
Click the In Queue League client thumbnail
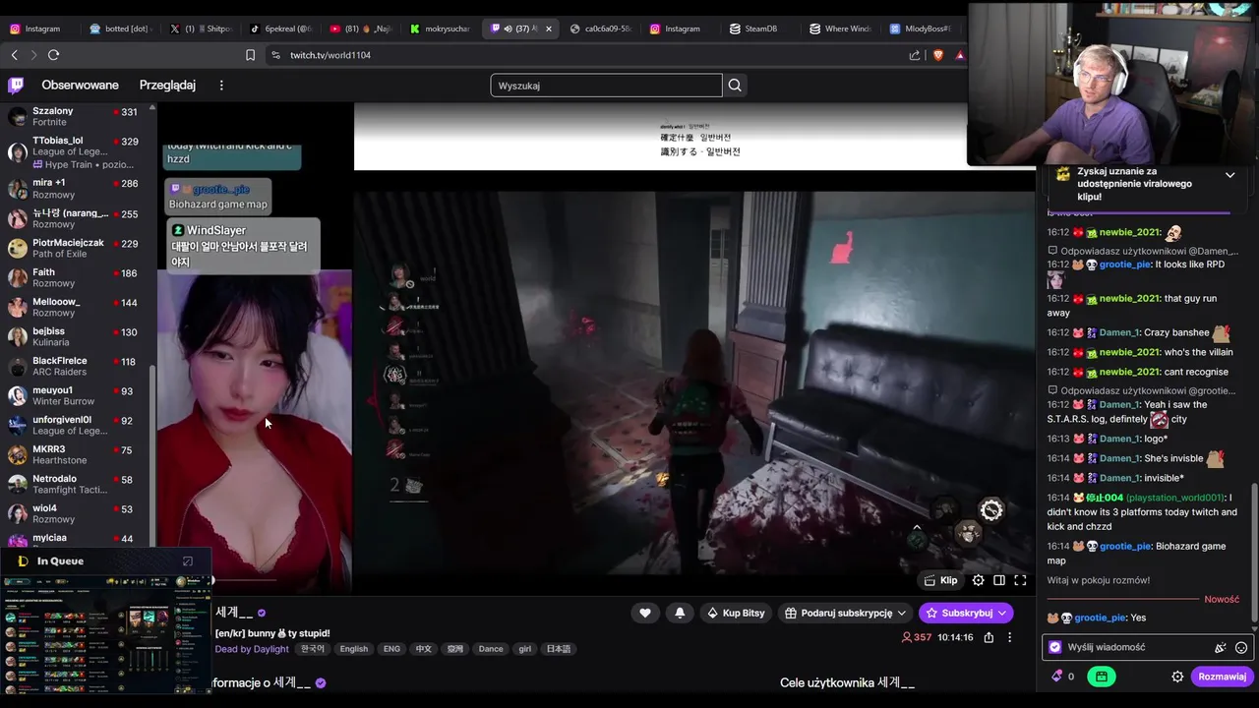(105, 634)
